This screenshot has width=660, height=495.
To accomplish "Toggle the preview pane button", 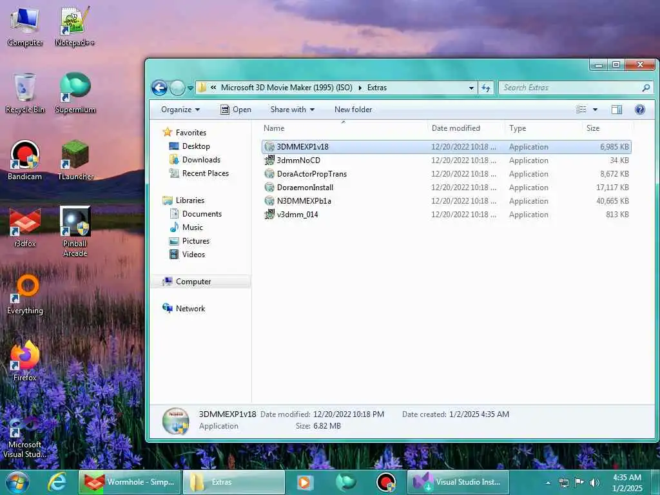I will (x=617, y=110).
